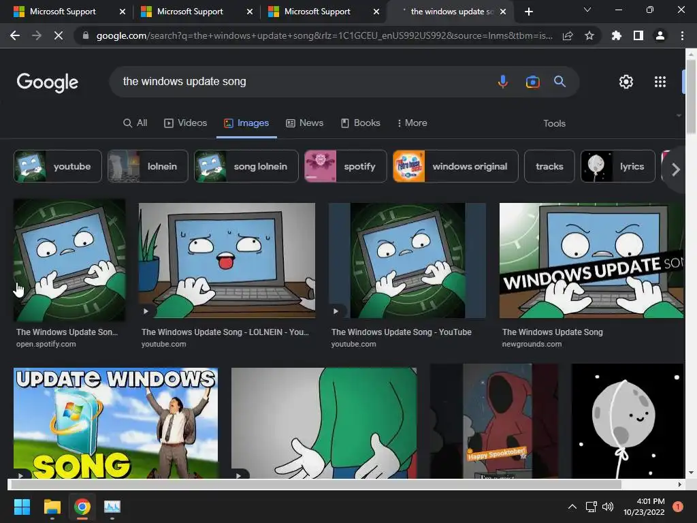This screenshot has height=523, width=697.
Task: Open the volume control in system tray
Action: click(608, 507)
